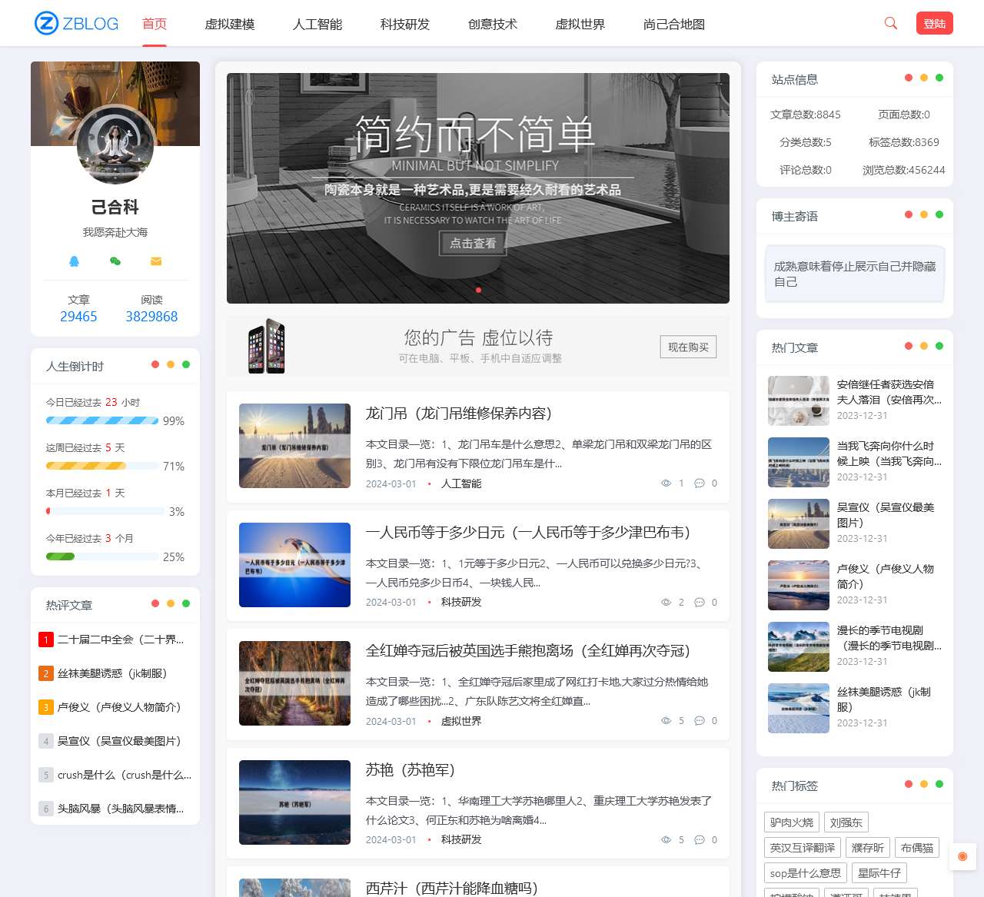Click the 登陆 button
984x897 pixels.
[934, 23]
